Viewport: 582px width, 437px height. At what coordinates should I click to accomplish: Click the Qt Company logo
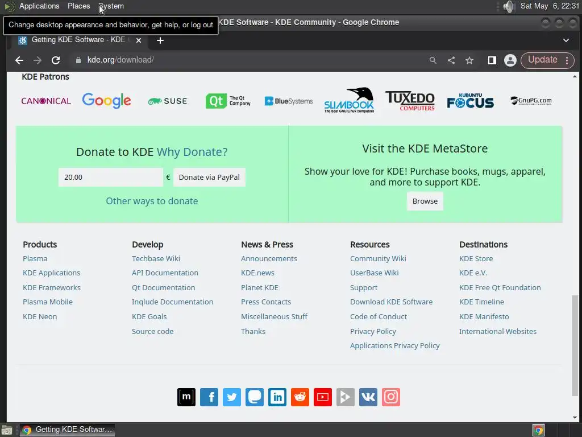coord(228,101)
